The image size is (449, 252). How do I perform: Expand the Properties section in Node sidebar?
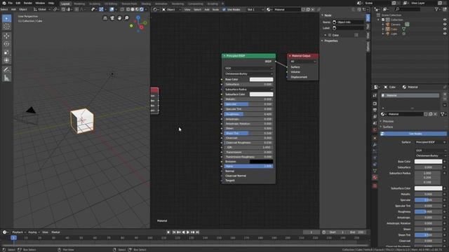tap(330, 41)
